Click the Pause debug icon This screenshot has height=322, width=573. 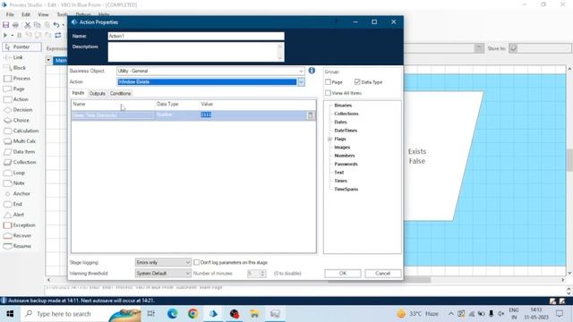pos(19,36)
